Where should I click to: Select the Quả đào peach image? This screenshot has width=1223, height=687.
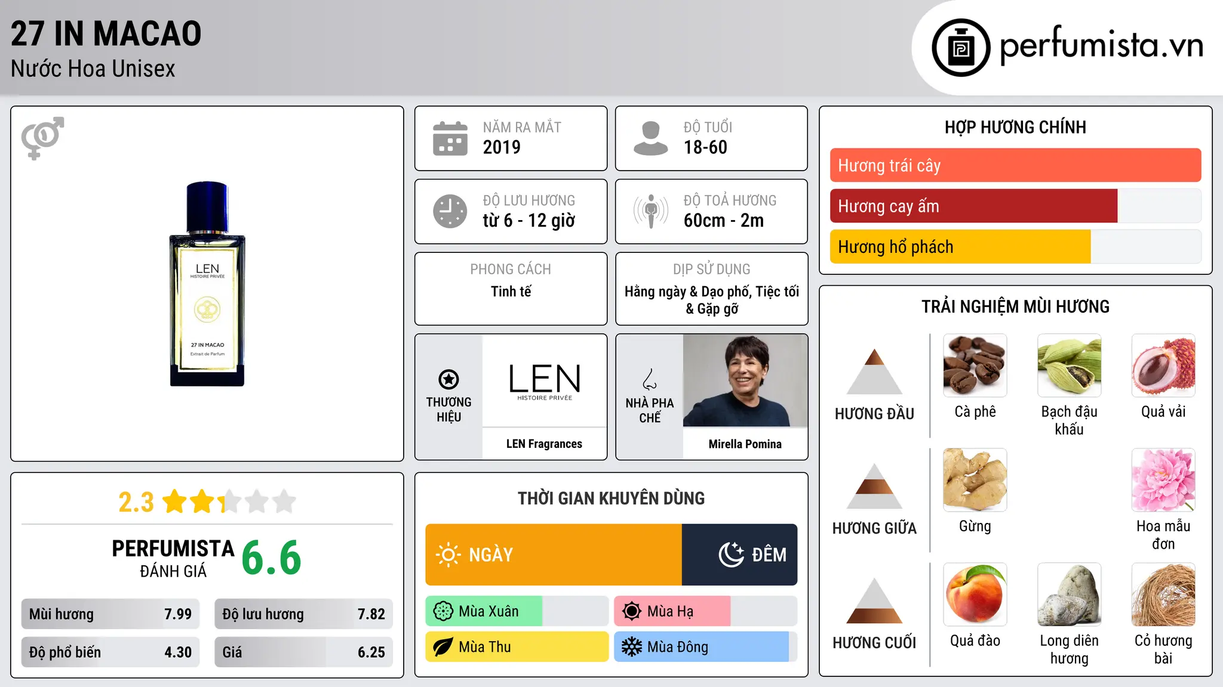(x=975, y=595)
